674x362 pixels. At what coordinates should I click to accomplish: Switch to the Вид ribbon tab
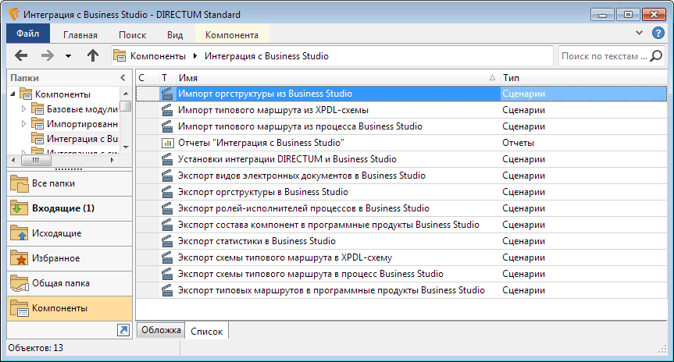(x=175, y=35)
